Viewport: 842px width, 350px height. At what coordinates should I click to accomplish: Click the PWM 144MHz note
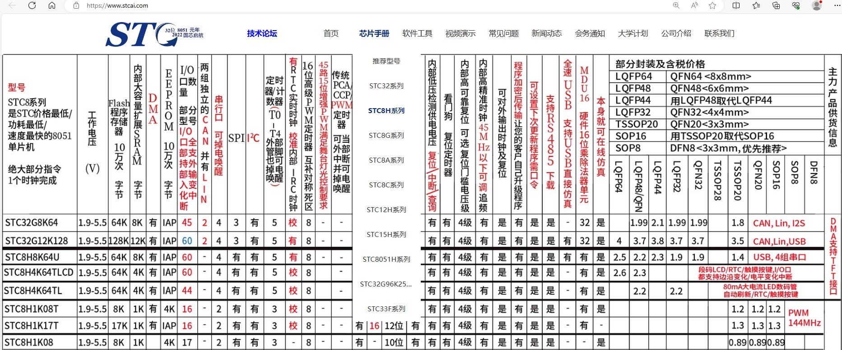pos(804,318)
